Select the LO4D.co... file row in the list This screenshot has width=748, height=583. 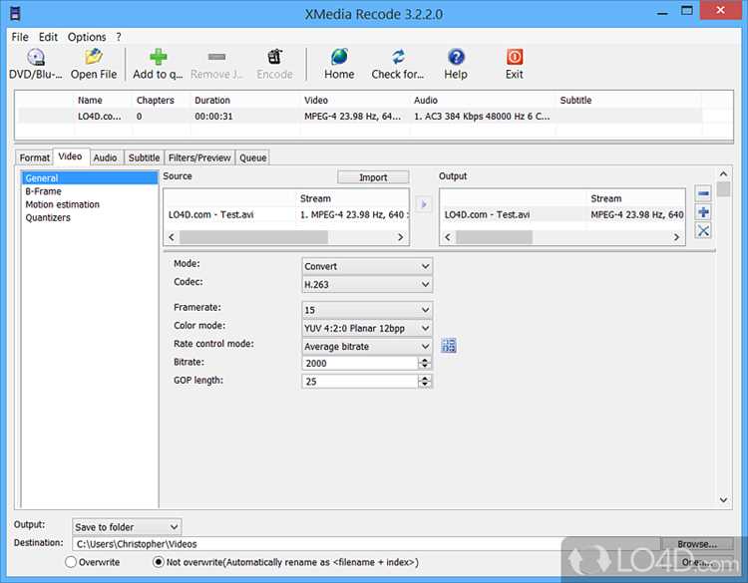pos(360,117)
